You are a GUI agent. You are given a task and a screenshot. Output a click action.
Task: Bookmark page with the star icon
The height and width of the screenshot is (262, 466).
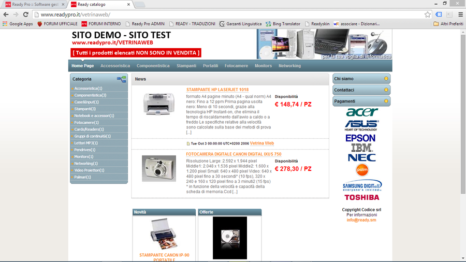pyautogui.click(x=427, y=14)
